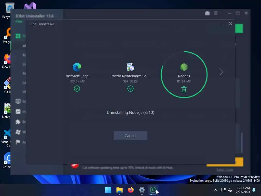Click the checkmark under Microsoft Edge
The width and height of the screenshot is (261, 196).
77,89
